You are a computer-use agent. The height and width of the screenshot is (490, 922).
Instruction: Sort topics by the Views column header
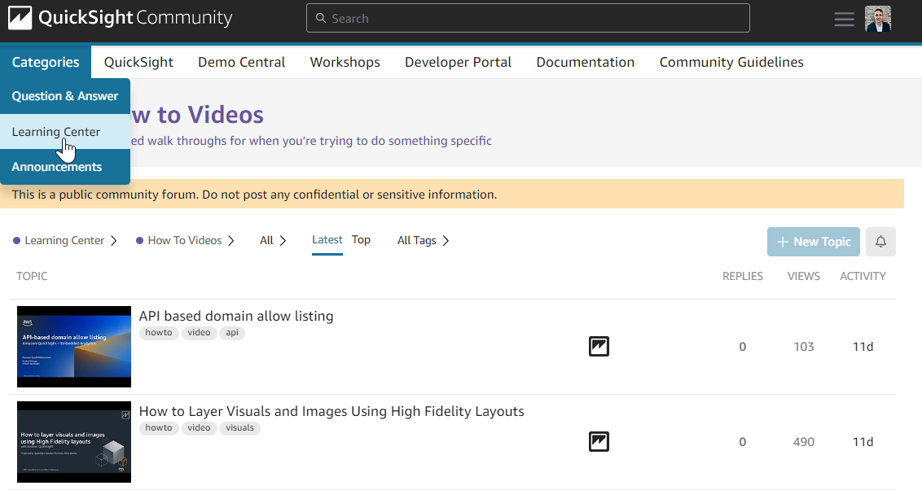[x=803, y=276]
